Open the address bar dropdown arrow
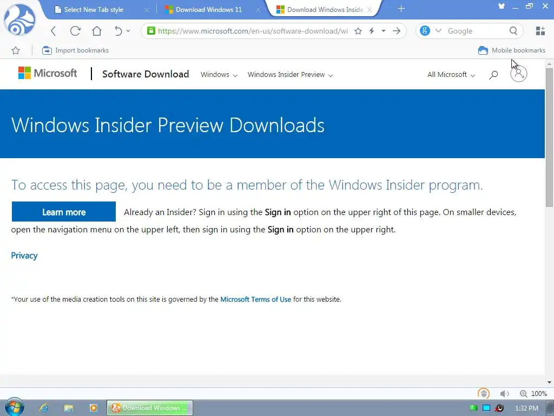 [x=384, y=31]
